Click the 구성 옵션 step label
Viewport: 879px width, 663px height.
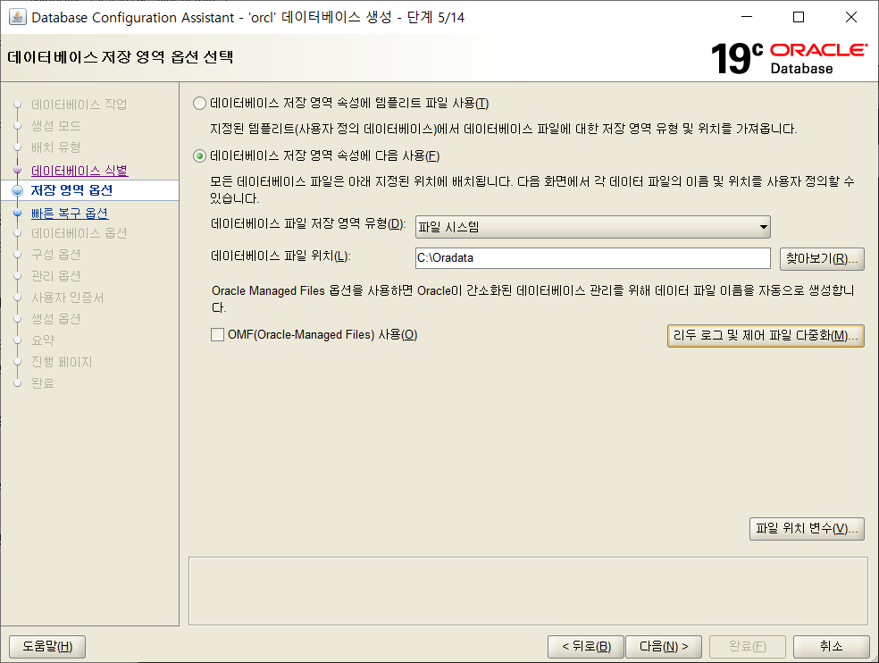[x=56, y=254]
